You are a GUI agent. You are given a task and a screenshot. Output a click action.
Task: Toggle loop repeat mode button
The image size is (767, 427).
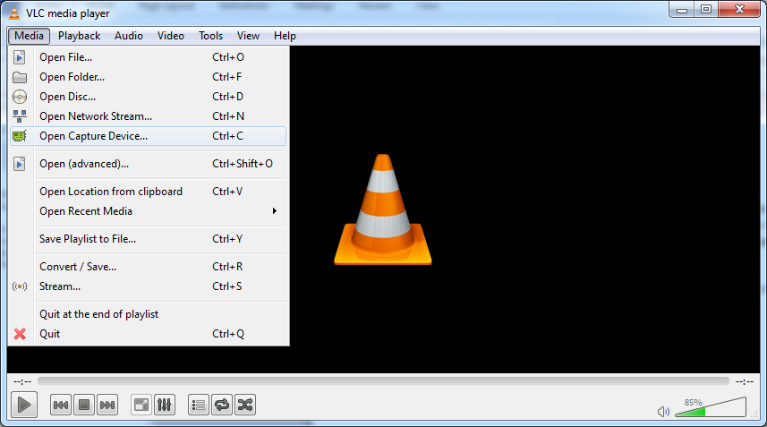pos(222,405)
